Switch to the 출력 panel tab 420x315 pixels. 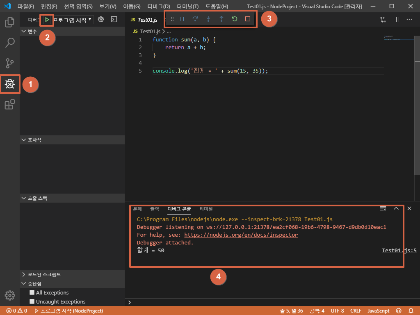155,209
